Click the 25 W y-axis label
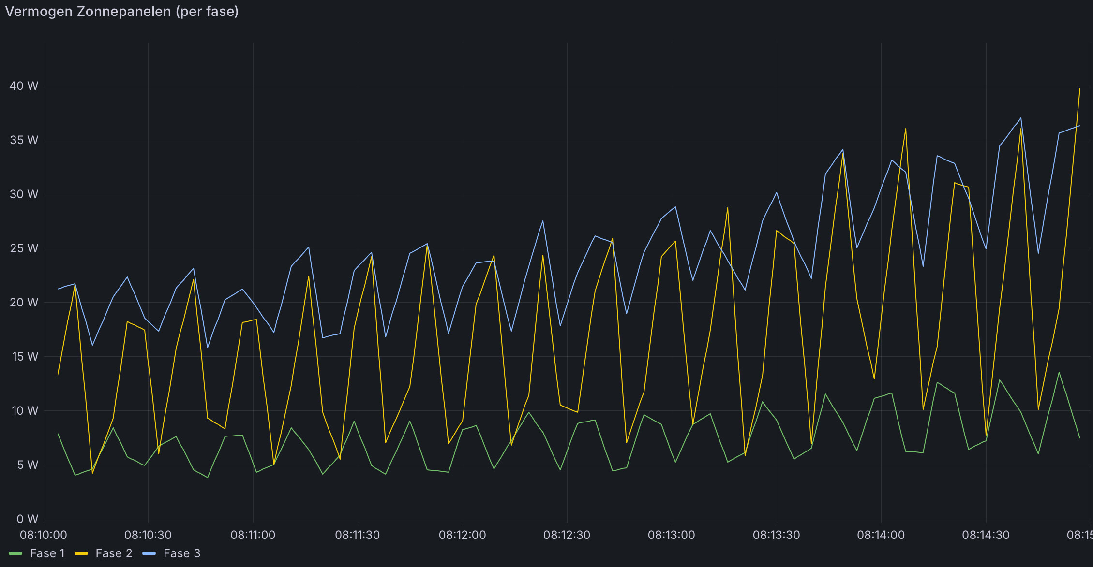Screen dimensions: 1093x567 (x=24, y=248)
